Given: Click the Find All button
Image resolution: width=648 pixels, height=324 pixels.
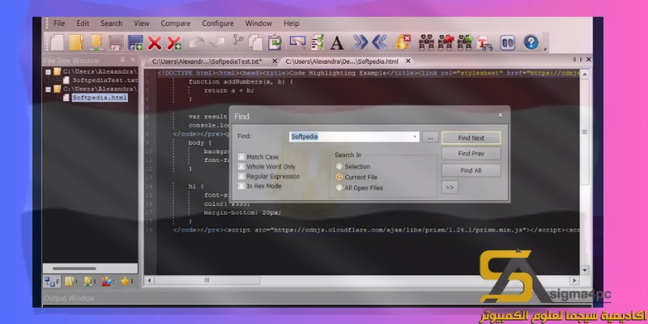Looking at the screenshot, I should pyautogui.click(x=471, y=170).
